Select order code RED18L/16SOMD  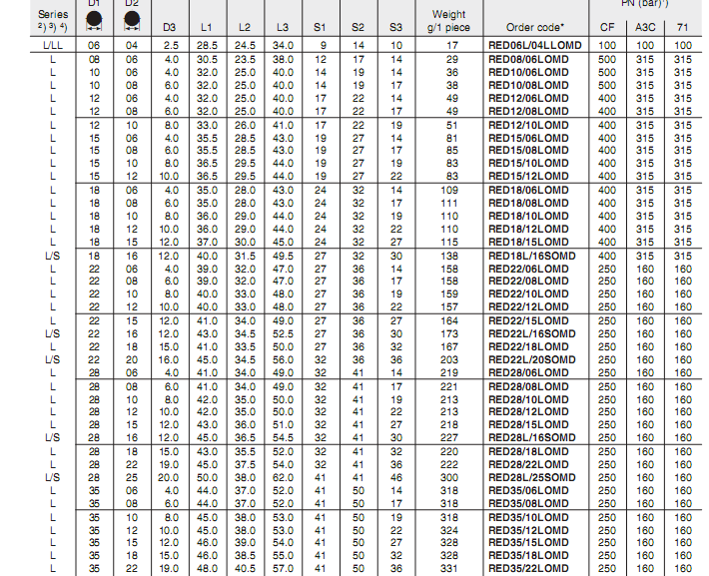pos(532,257)
